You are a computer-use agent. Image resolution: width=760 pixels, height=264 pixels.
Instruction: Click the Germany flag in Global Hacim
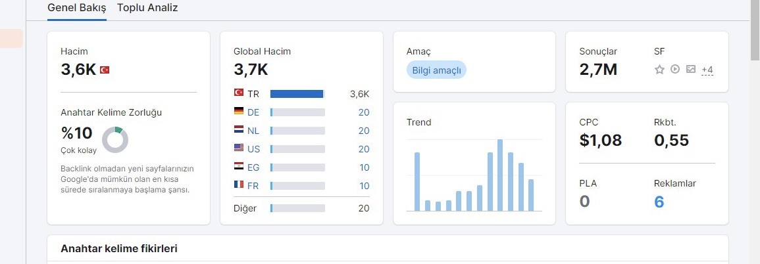point(238,112)
